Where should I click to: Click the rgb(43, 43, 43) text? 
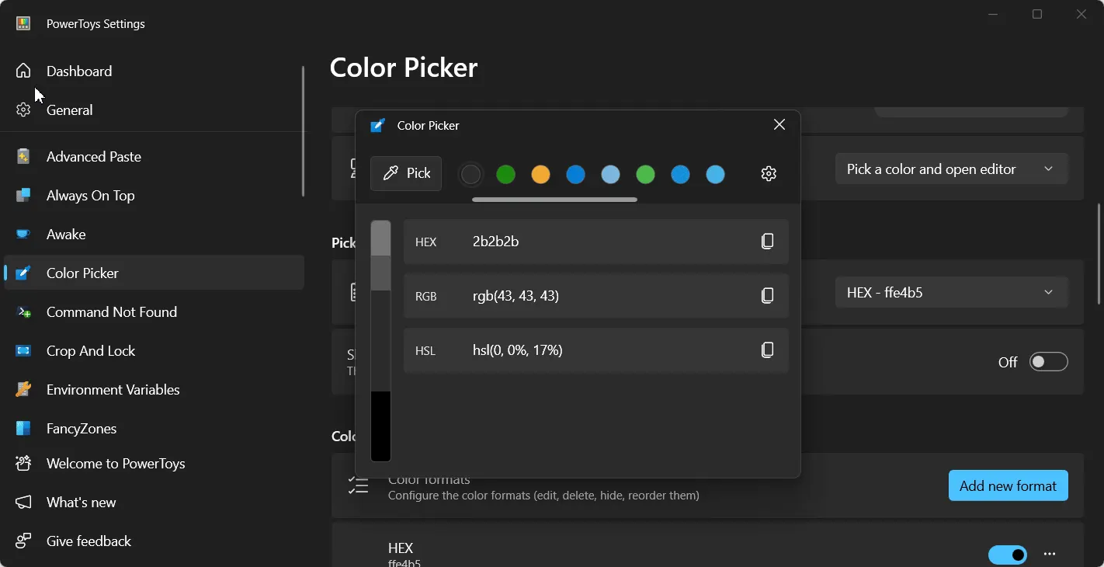click(x=516, y=296)
